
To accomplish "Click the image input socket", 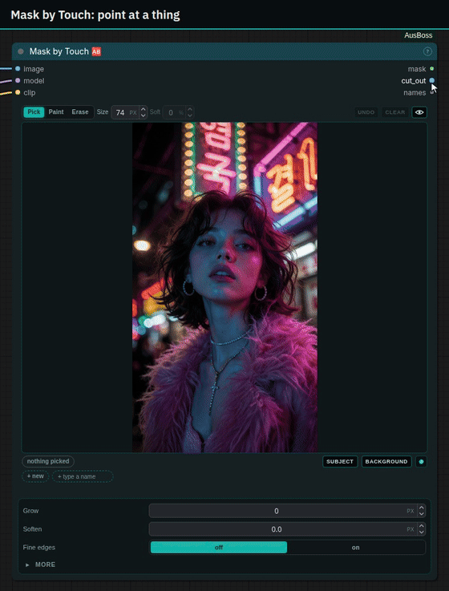I will click(18, 69).
